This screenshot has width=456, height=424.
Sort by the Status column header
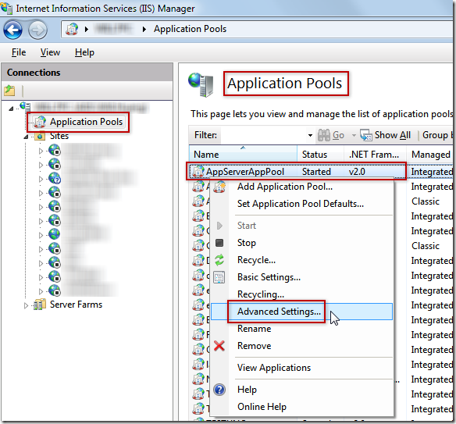click(320, 154)
